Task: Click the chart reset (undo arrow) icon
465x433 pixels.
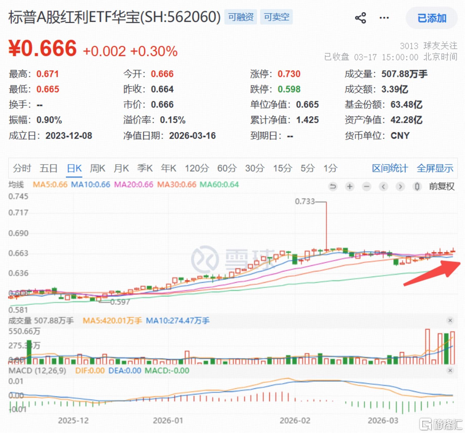Action: [x=333, y=186]
